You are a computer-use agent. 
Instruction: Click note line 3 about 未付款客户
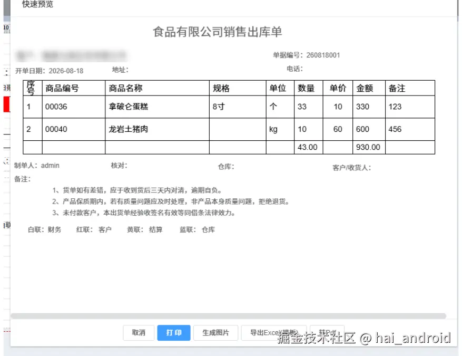pyautogui.click(x=144, y=213)
